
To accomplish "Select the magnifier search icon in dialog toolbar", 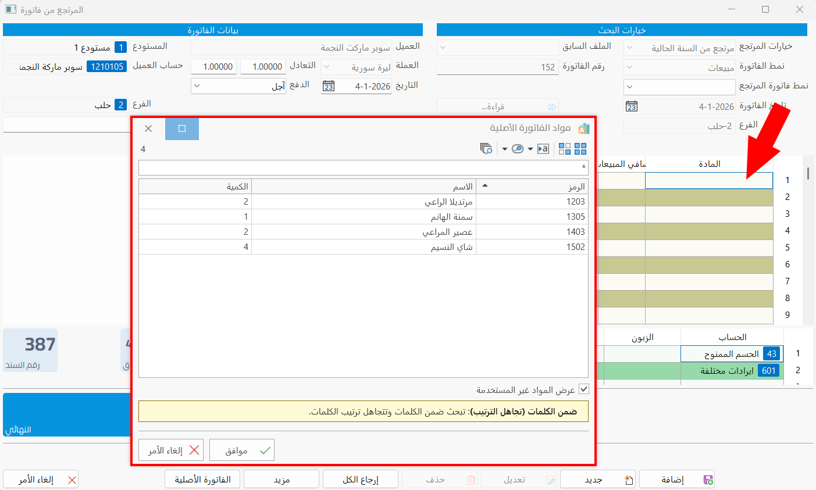I will 518,149.
